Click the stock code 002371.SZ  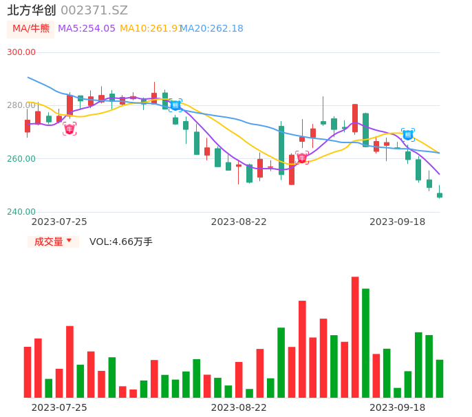[x=94, y=10]
